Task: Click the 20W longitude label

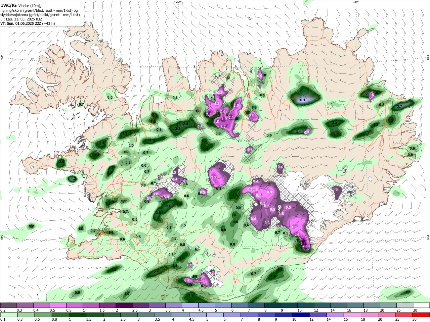Action: (x=179, y=2)
